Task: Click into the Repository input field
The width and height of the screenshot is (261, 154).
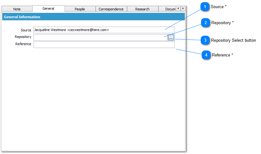Action: coord(100,38)
